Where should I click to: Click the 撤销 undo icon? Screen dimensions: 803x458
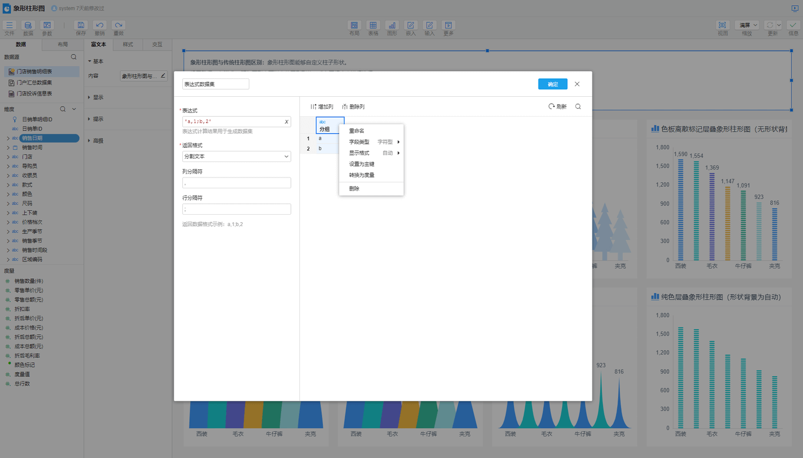coord(100,25)
